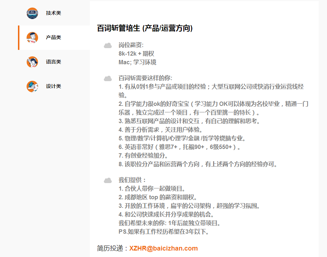This screenshot has width=327, height=257.
Task: Click the cloud icon beside 岗位薪资
Action: pos(108,45)
